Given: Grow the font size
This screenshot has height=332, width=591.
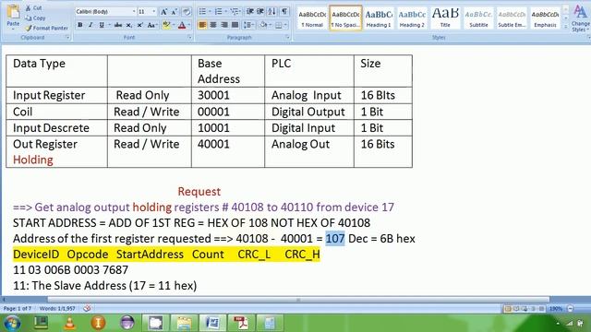Looking at the screenshot, I should 164,12.
